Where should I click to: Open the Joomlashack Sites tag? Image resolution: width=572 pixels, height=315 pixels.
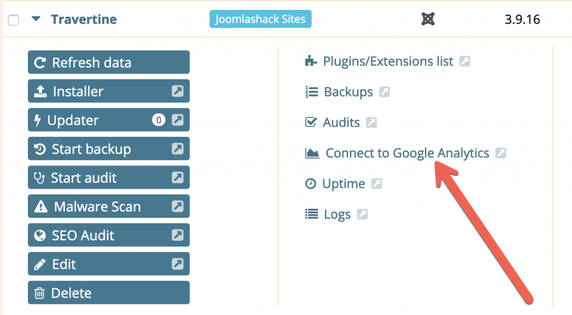pyautogui.click(x=260, y=19)
